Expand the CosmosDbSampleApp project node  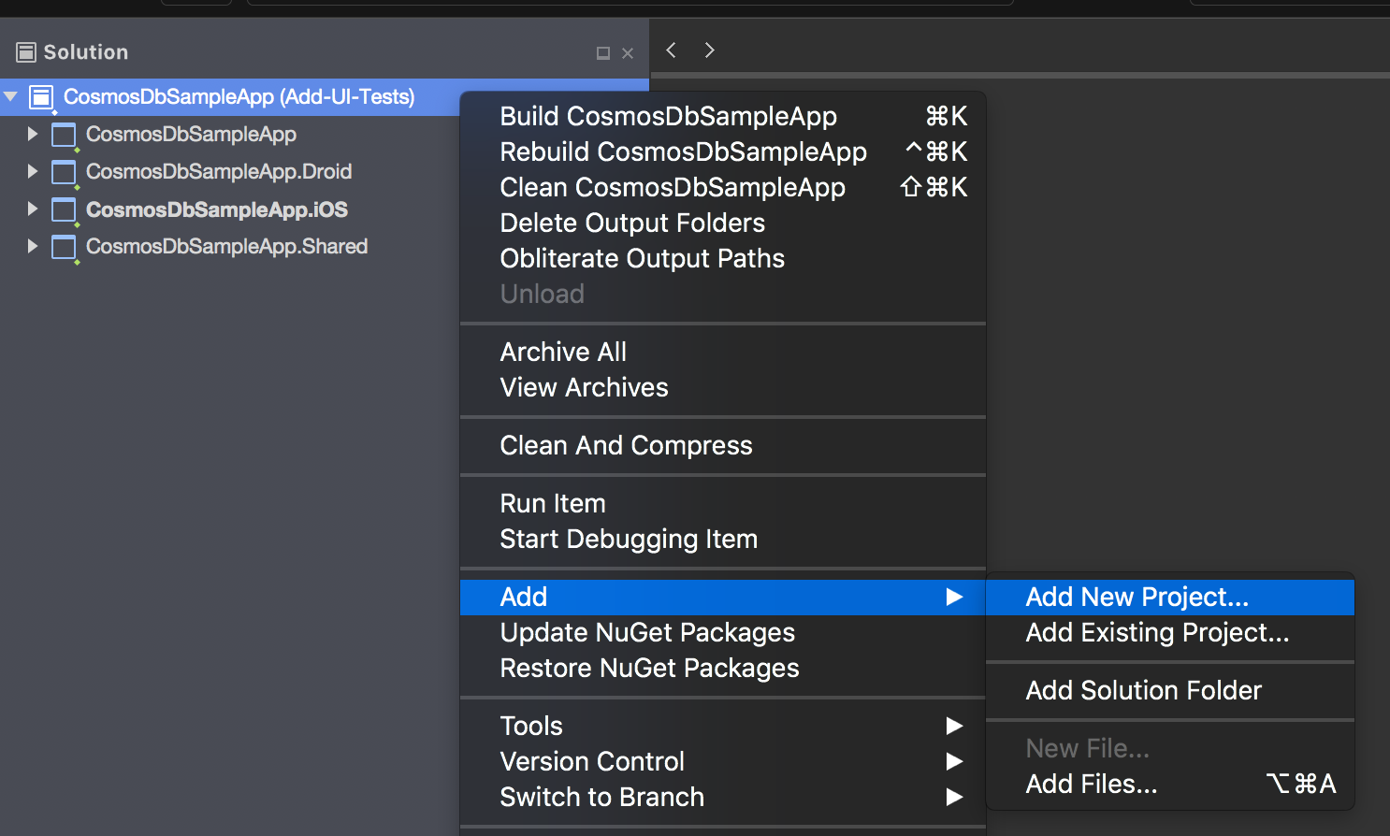coord(32,134)
